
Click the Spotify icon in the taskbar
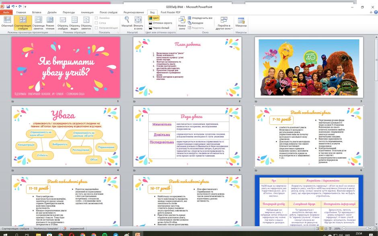tap(105, 234)
